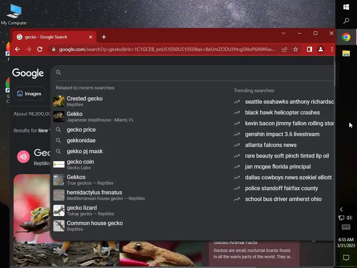Open the Chrome side panel
357x268 pixels.
pyautogui.click(x=310, y=49)
